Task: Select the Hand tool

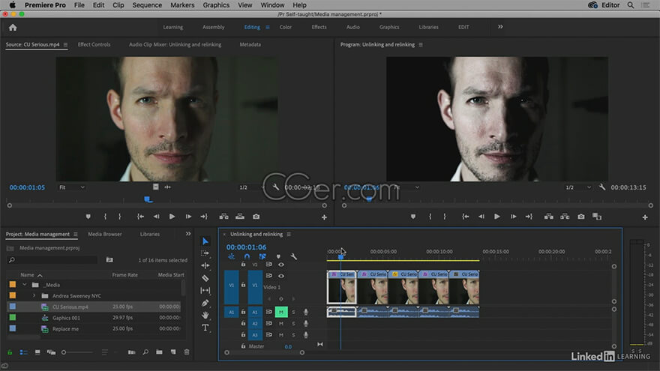Action: pyautogui.click(x=205, y=315)
